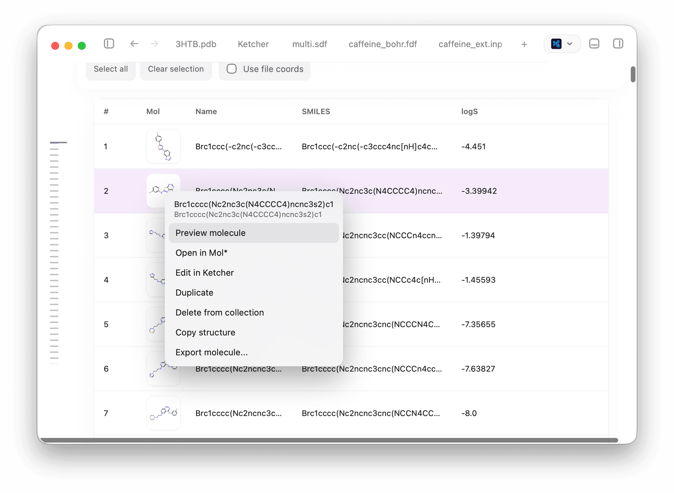Viewport: 674px width, 493px height.
Task: Open the caffeine_ext.inp tab
Action: (470, 44)
